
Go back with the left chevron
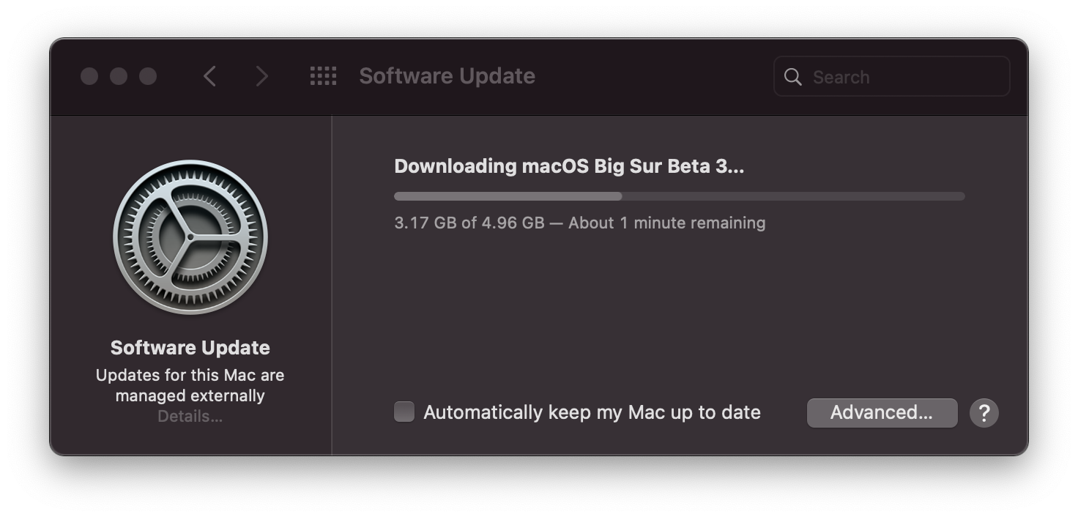[210, 76]
